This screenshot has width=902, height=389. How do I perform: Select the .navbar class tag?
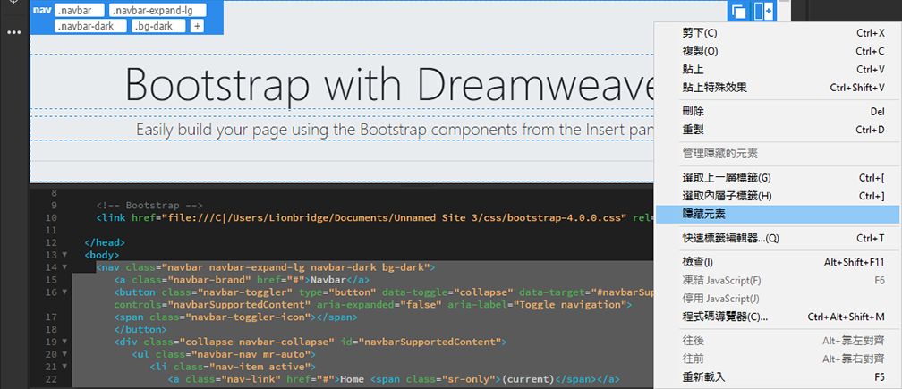80,11
